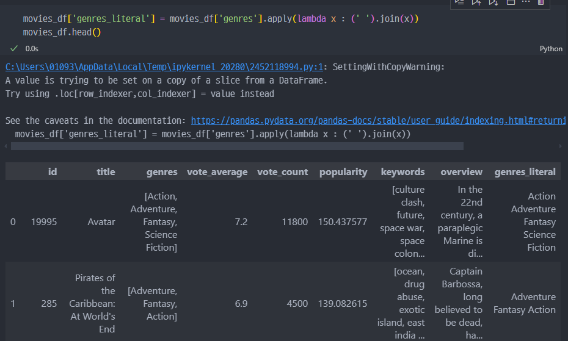Screen dimensions: 568x341
Task: Click row index 1
Action: click(13, 304)
